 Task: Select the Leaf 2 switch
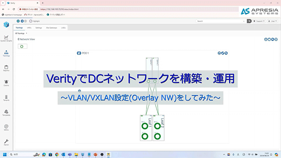tap(159, 128)
